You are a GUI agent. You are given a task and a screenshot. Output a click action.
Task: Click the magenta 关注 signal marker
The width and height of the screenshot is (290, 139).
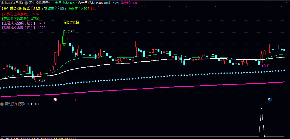pos(266,66)
